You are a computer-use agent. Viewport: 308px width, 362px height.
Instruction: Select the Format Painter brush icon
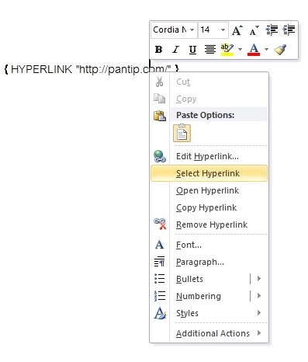tap(280, 49)
